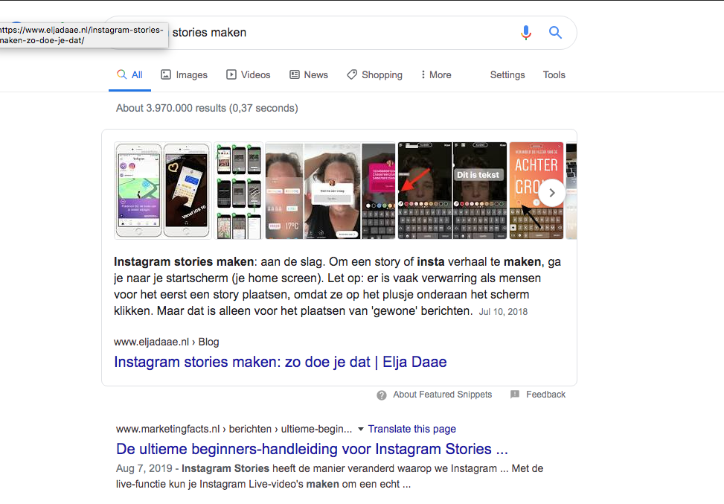Click the Feedback flag icon

tap(515, 394)
